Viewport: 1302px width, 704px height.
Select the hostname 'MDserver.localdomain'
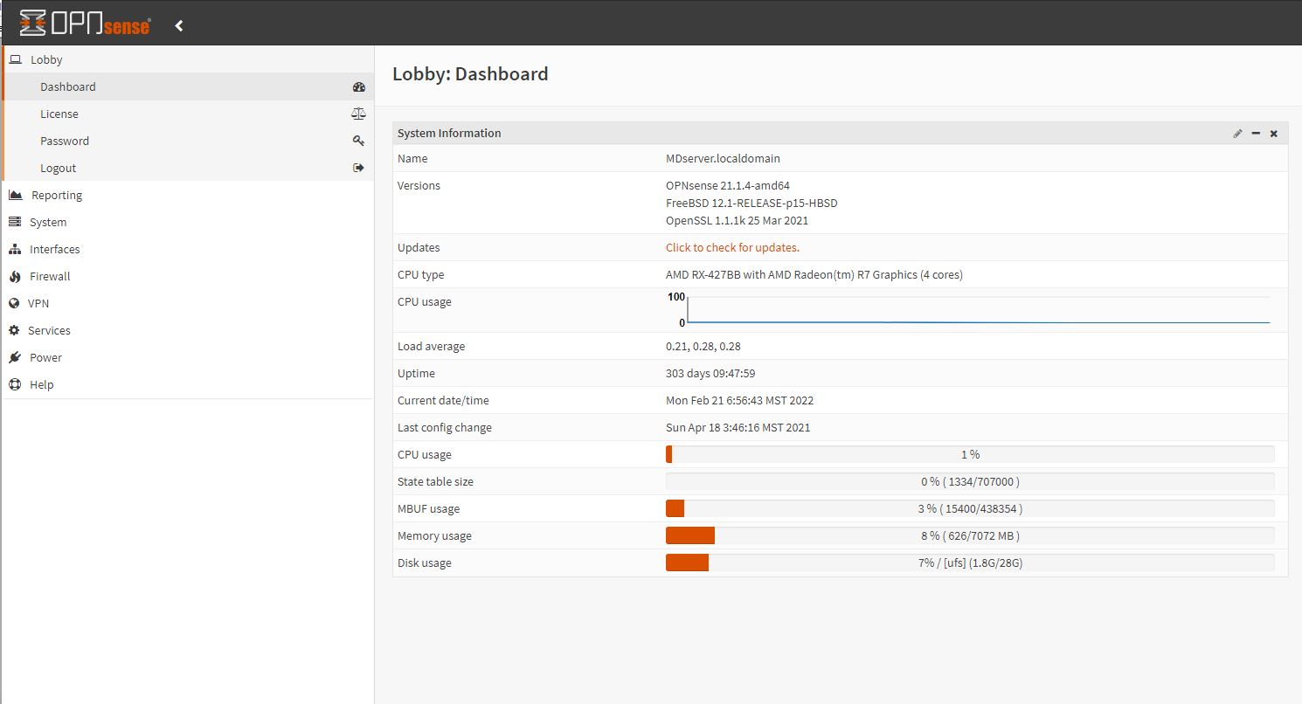[x=723, y=159]
